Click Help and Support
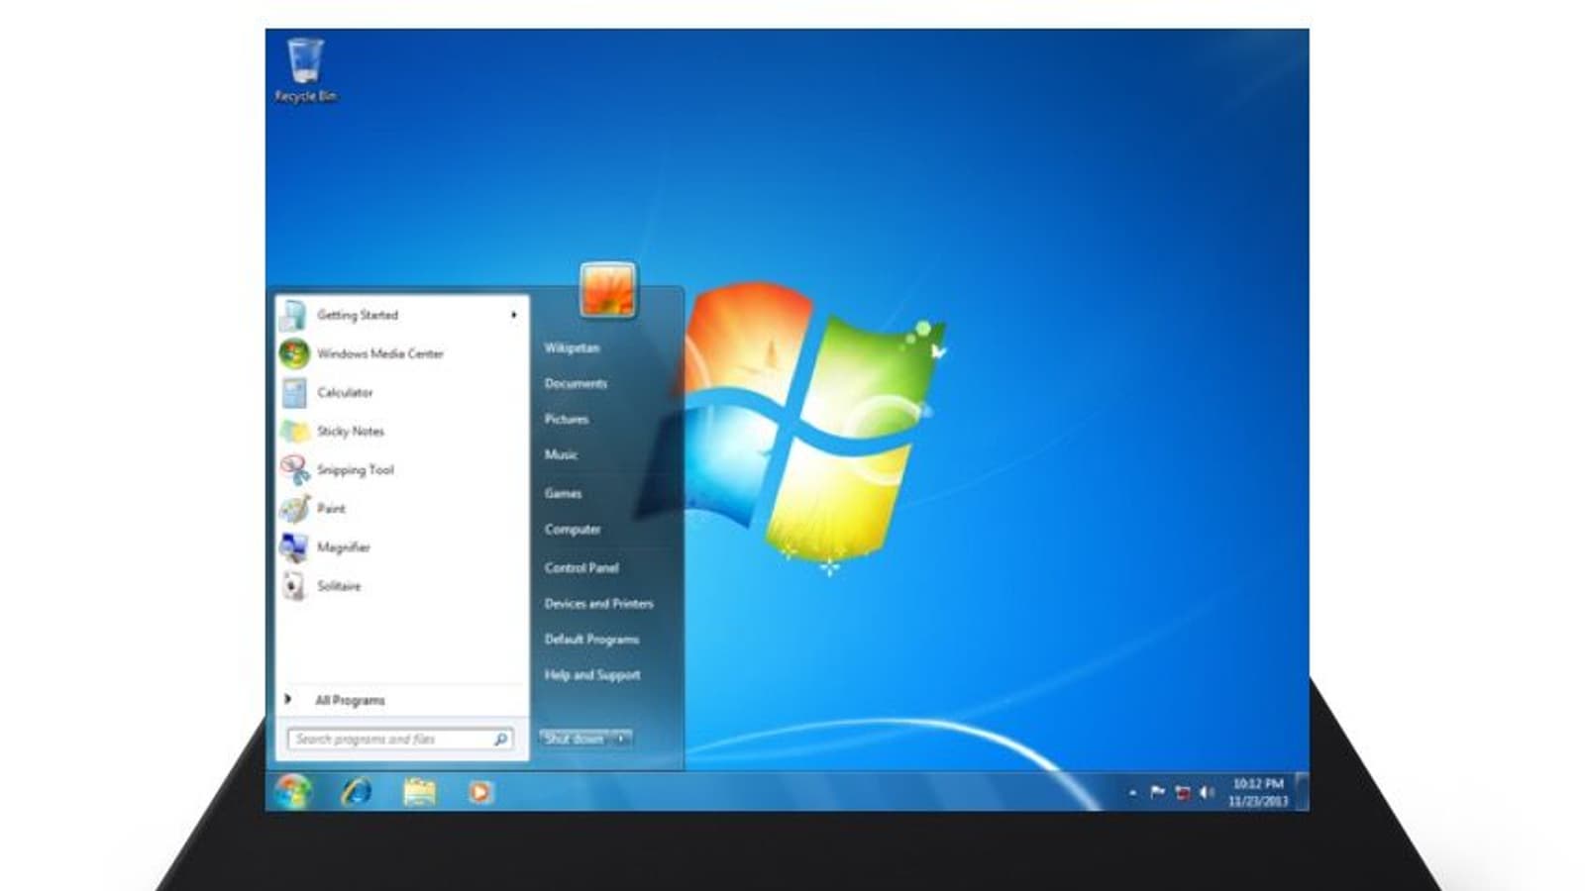Viewport: 1585px width, 891px height. [592, 674]
